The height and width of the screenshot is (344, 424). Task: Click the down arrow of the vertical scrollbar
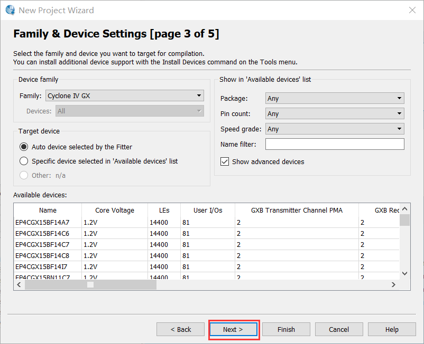tap(405, 274)
